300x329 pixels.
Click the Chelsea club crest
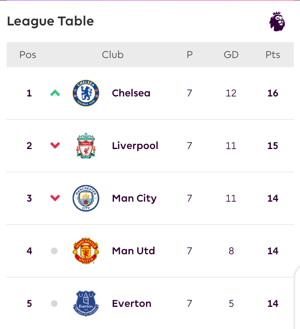[86, 93]
